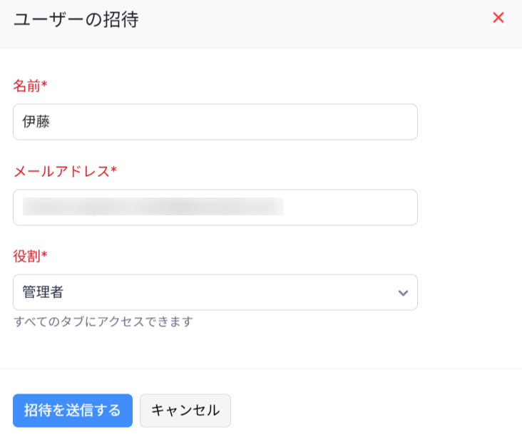The image size is (522, 437).
Task: Click the ユーザーの招待 dialog title
Action: (x=76, y=19)
